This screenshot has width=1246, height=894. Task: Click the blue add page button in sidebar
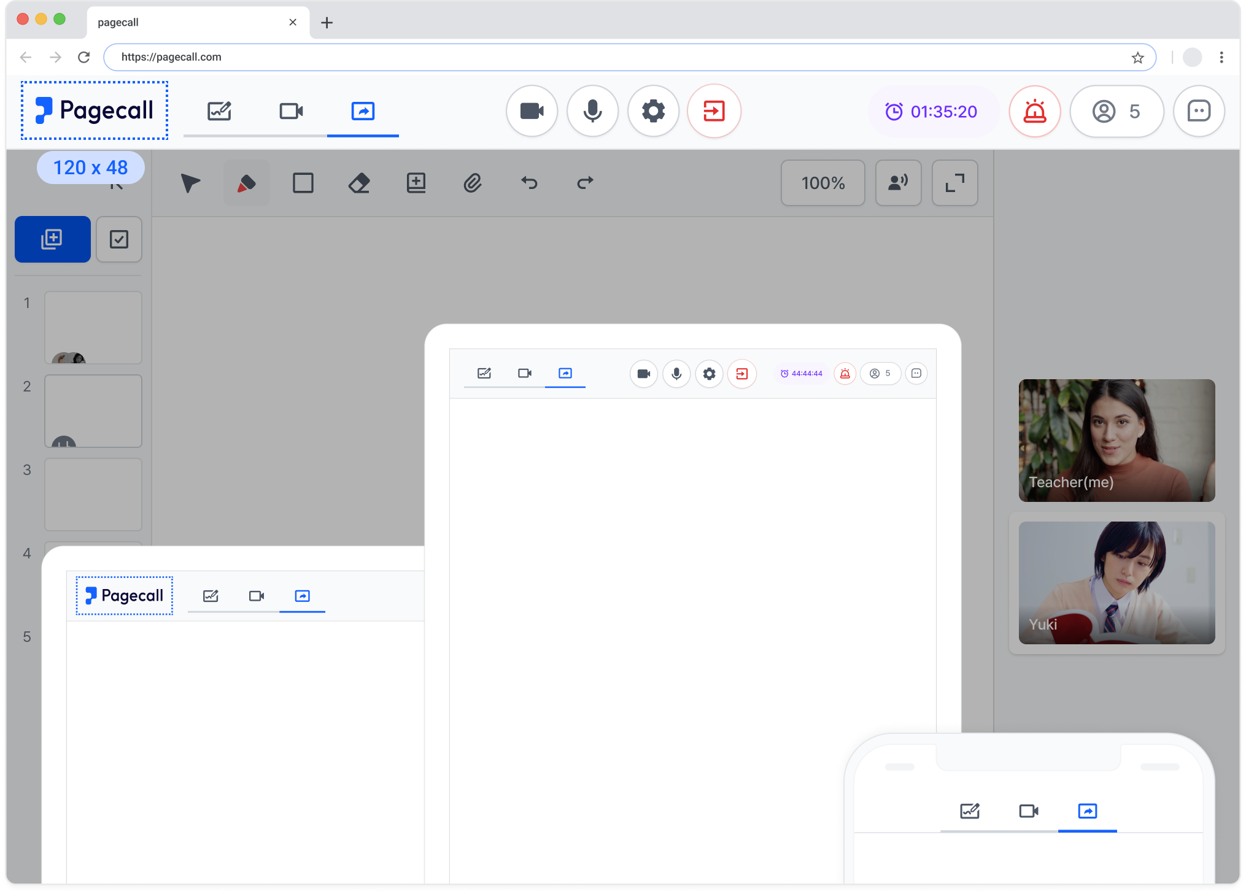pos(53,239)
